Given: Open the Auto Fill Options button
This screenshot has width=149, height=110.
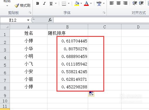Looking at the screenshot, I should pyautogui.click(x=91, y=94).
